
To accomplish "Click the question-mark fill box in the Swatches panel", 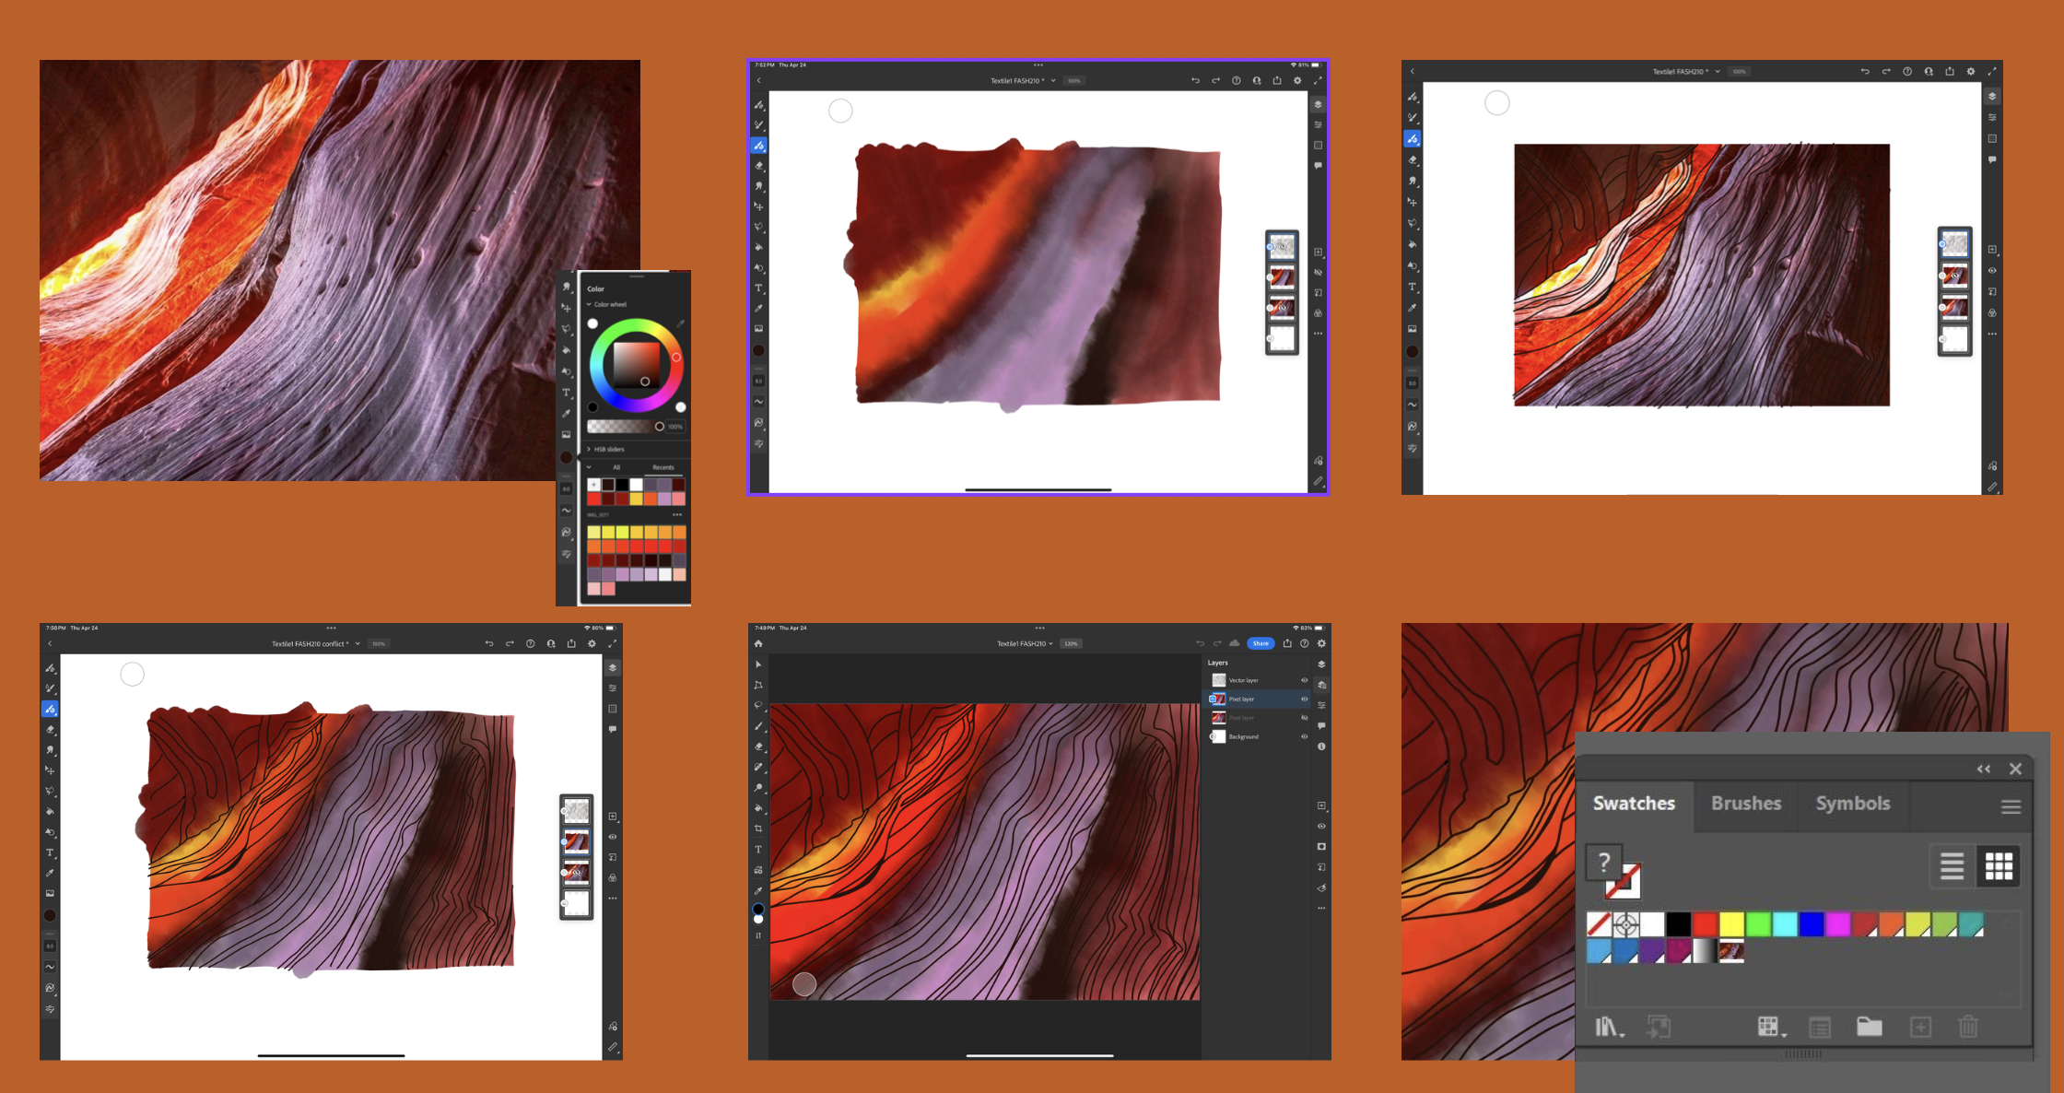I will 1604,863.
